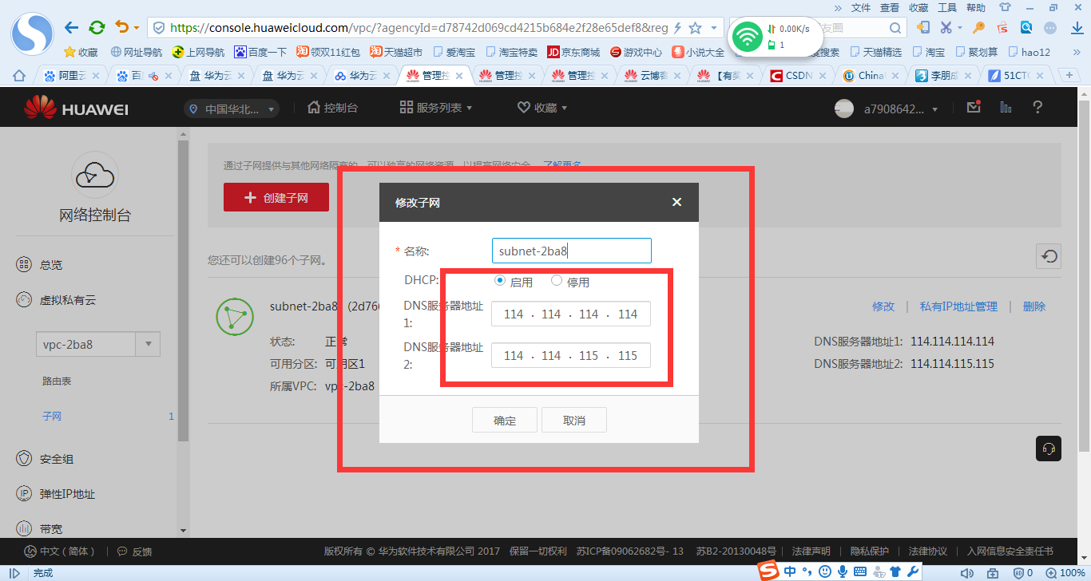The image size is (1091, 581).
Task: Switch to the 李朋成 browser tab
Action: pos(945,76)
